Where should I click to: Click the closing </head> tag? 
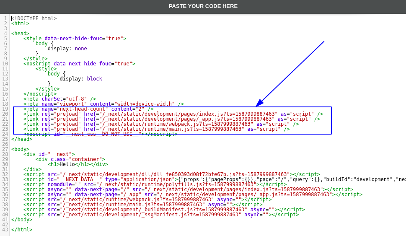tap(22, 139)
